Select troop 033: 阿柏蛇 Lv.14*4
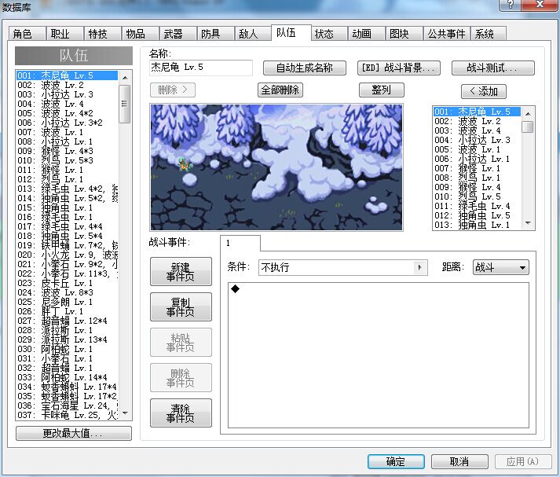The image size is (560, 477). [67, 377]
